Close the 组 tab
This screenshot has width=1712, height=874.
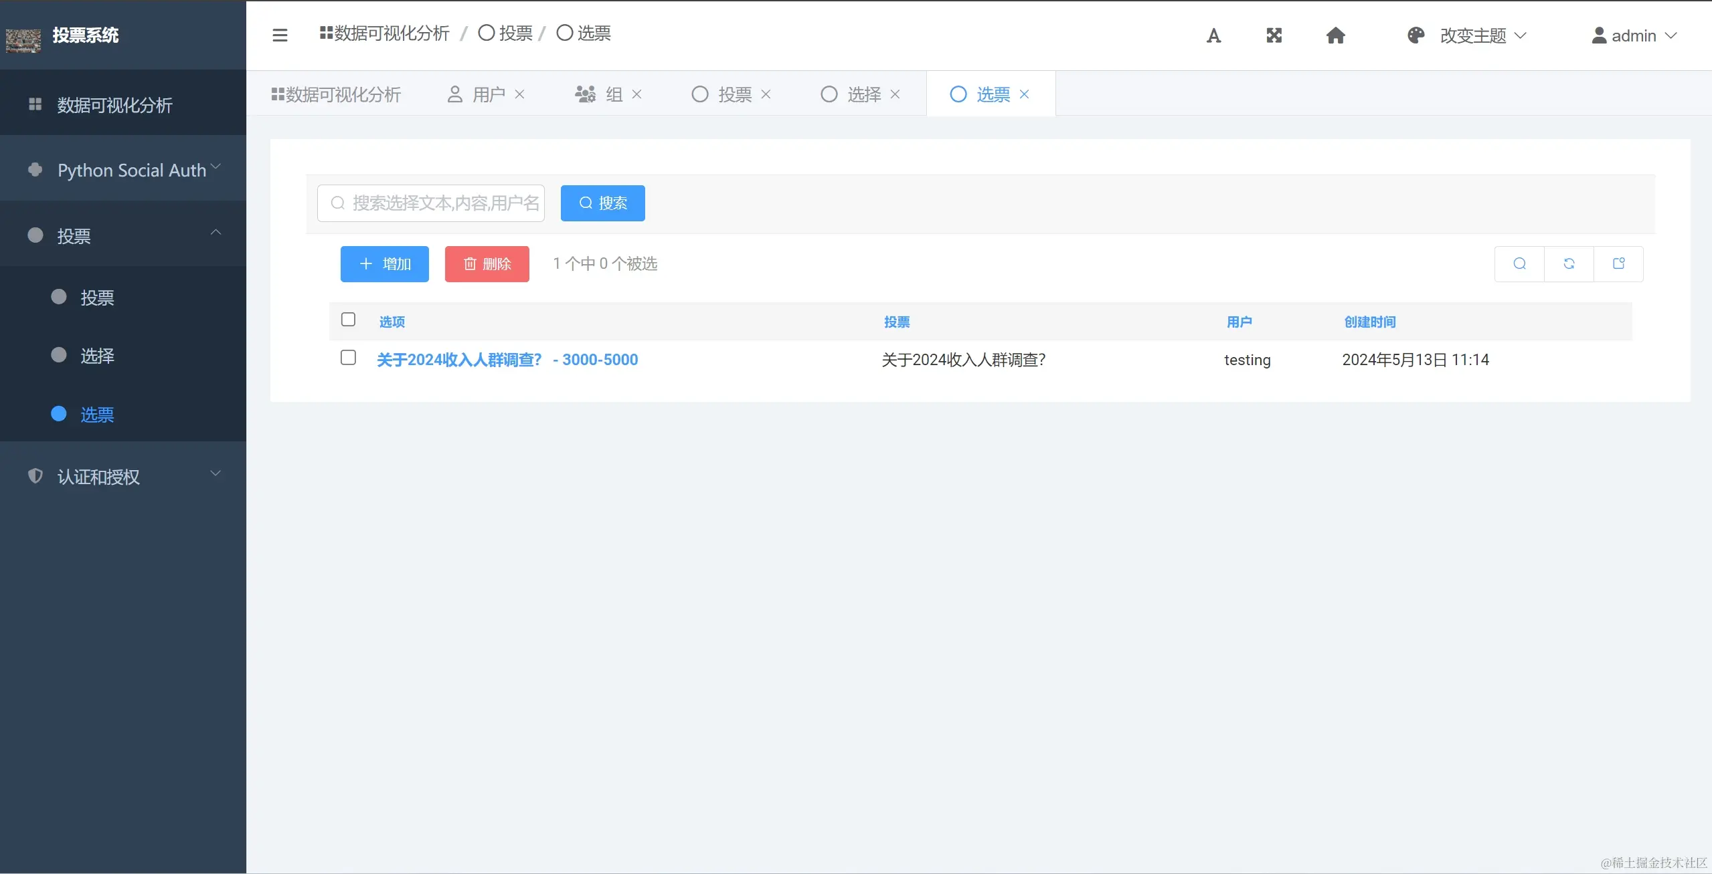pos(636,94)
